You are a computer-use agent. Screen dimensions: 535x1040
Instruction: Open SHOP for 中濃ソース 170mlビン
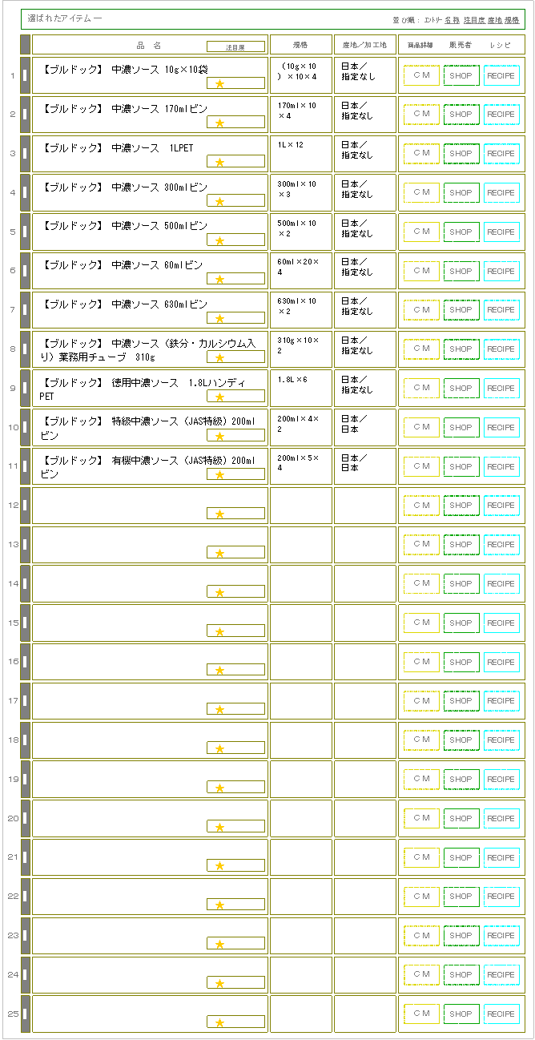pyautogui.click(x=461, y=115)
